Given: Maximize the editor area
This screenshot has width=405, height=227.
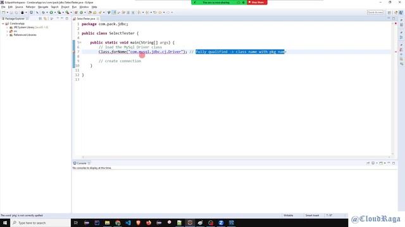Looking at the screenshot, I should (x=394, y=18).
